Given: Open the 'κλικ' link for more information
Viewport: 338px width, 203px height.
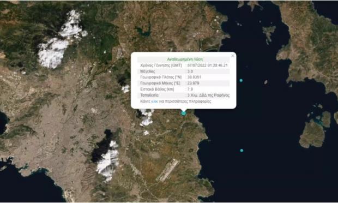Looking at the screenshot, I should 154,101.
